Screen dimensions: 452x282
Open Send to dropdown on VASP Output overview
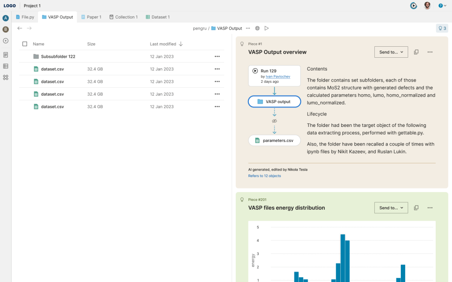[x=391, y=52]
